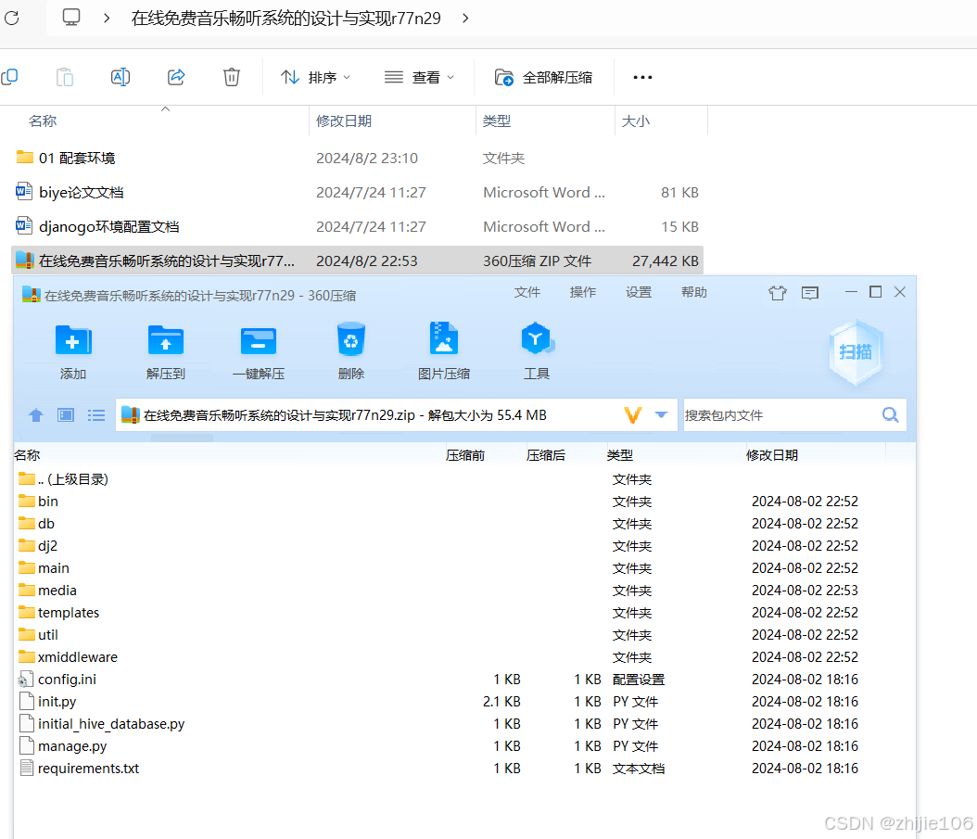Select the 解压到 (Extract To) tool
Viewport: 977px width, 839px height.
[165, 350]
